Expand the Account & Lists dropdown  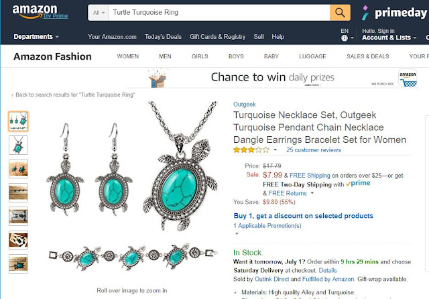pyautogui.click(x=389, y=38)
